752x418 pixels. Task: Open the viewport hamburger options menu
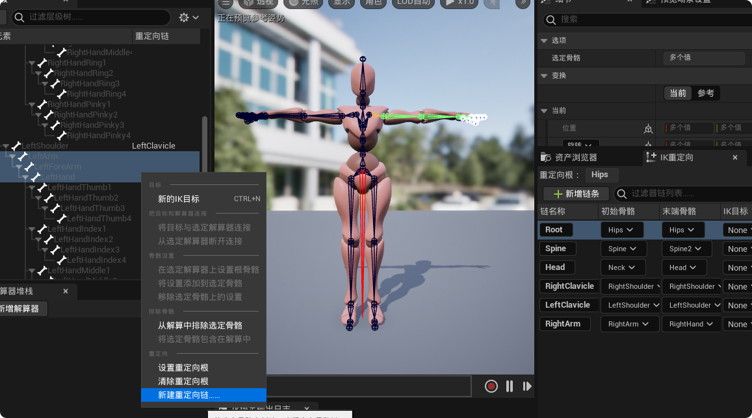(226, 3)
